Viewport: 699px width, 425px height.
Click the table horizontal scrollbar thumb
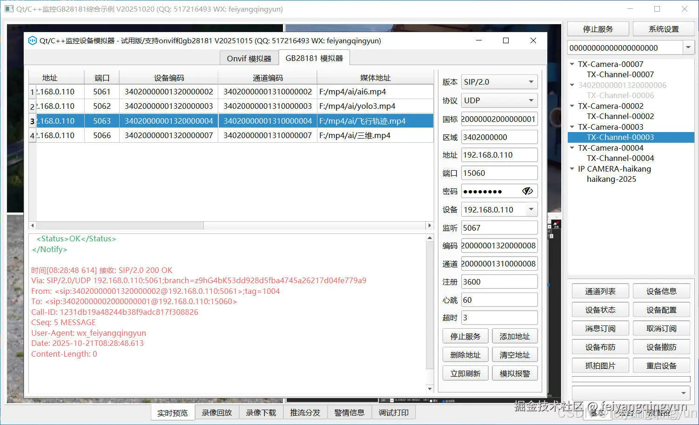pyautogui.click(x=120, y=226)
